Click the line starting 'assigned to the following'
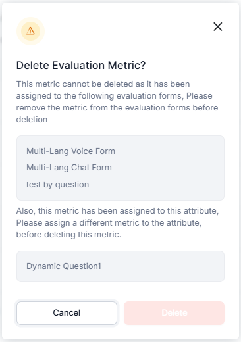Viewport: 241px width, 342px height. click(x=115, y=96)
